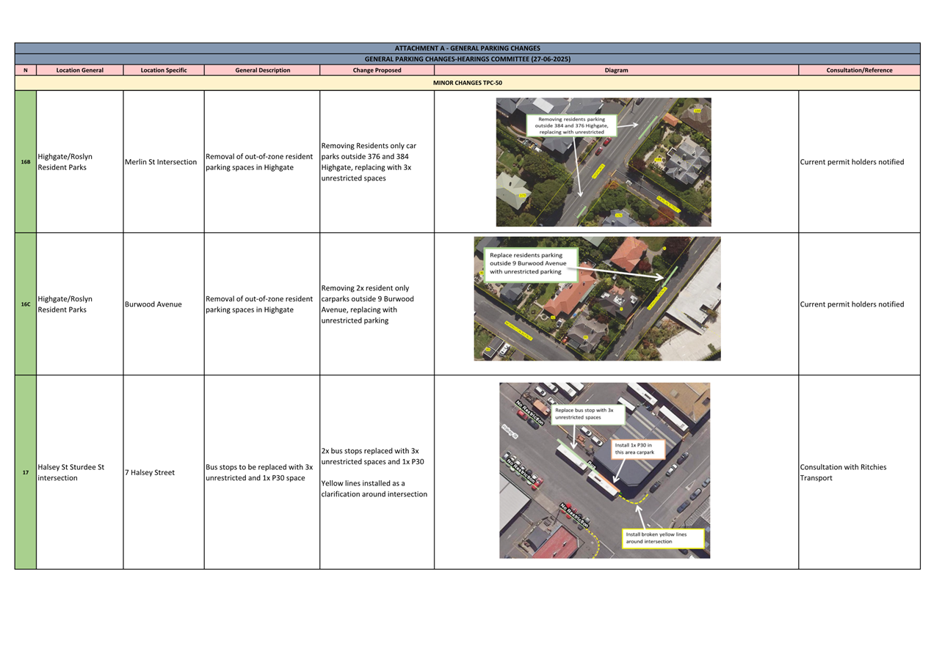942x665 pixels.
Task: Click 'Current permit holders notified' in row 16C
Action: [x=852, y=304]
